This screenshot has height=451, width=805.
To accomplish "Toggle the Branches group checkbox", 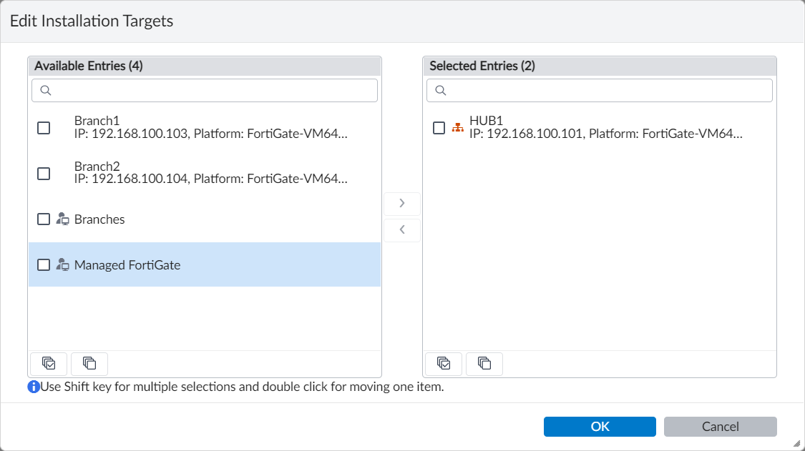I will 44,219.
